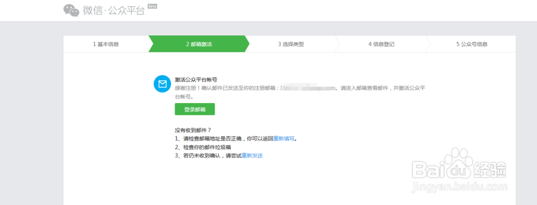Click the 没有收到邮件？ text
Viewport: 537px width, 205px height.
pos(193,130)
